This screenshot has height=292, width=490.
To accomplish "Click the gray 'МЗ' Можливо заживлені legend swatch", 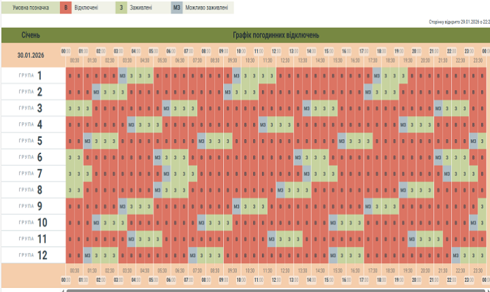I will point(177,8).
